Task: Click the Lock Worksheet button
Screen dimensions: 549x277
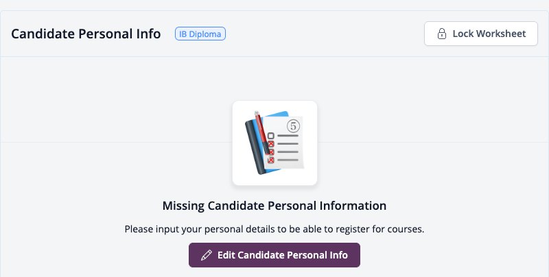Action: coord(481,34)
